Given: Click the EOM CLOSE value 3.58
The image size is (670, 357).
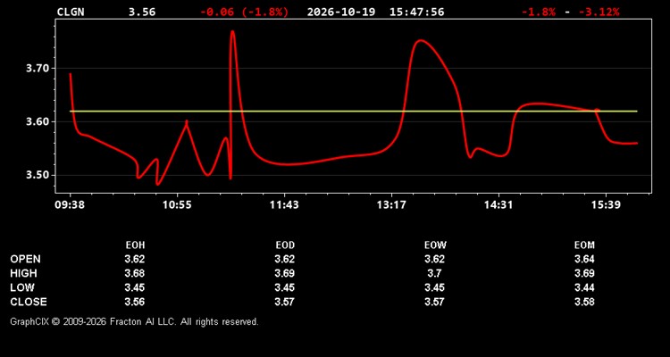Looking at the screenshot, I should [584, 302].
